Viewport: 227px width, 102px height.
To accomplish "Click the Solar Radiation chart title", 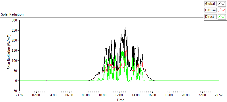I will pos(12,14).
